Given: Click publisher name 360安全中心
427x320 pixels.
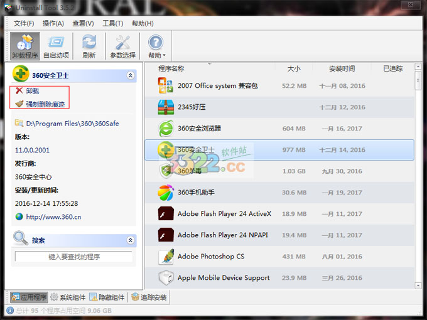Looking at the screenshot, I should coord(33,177).
